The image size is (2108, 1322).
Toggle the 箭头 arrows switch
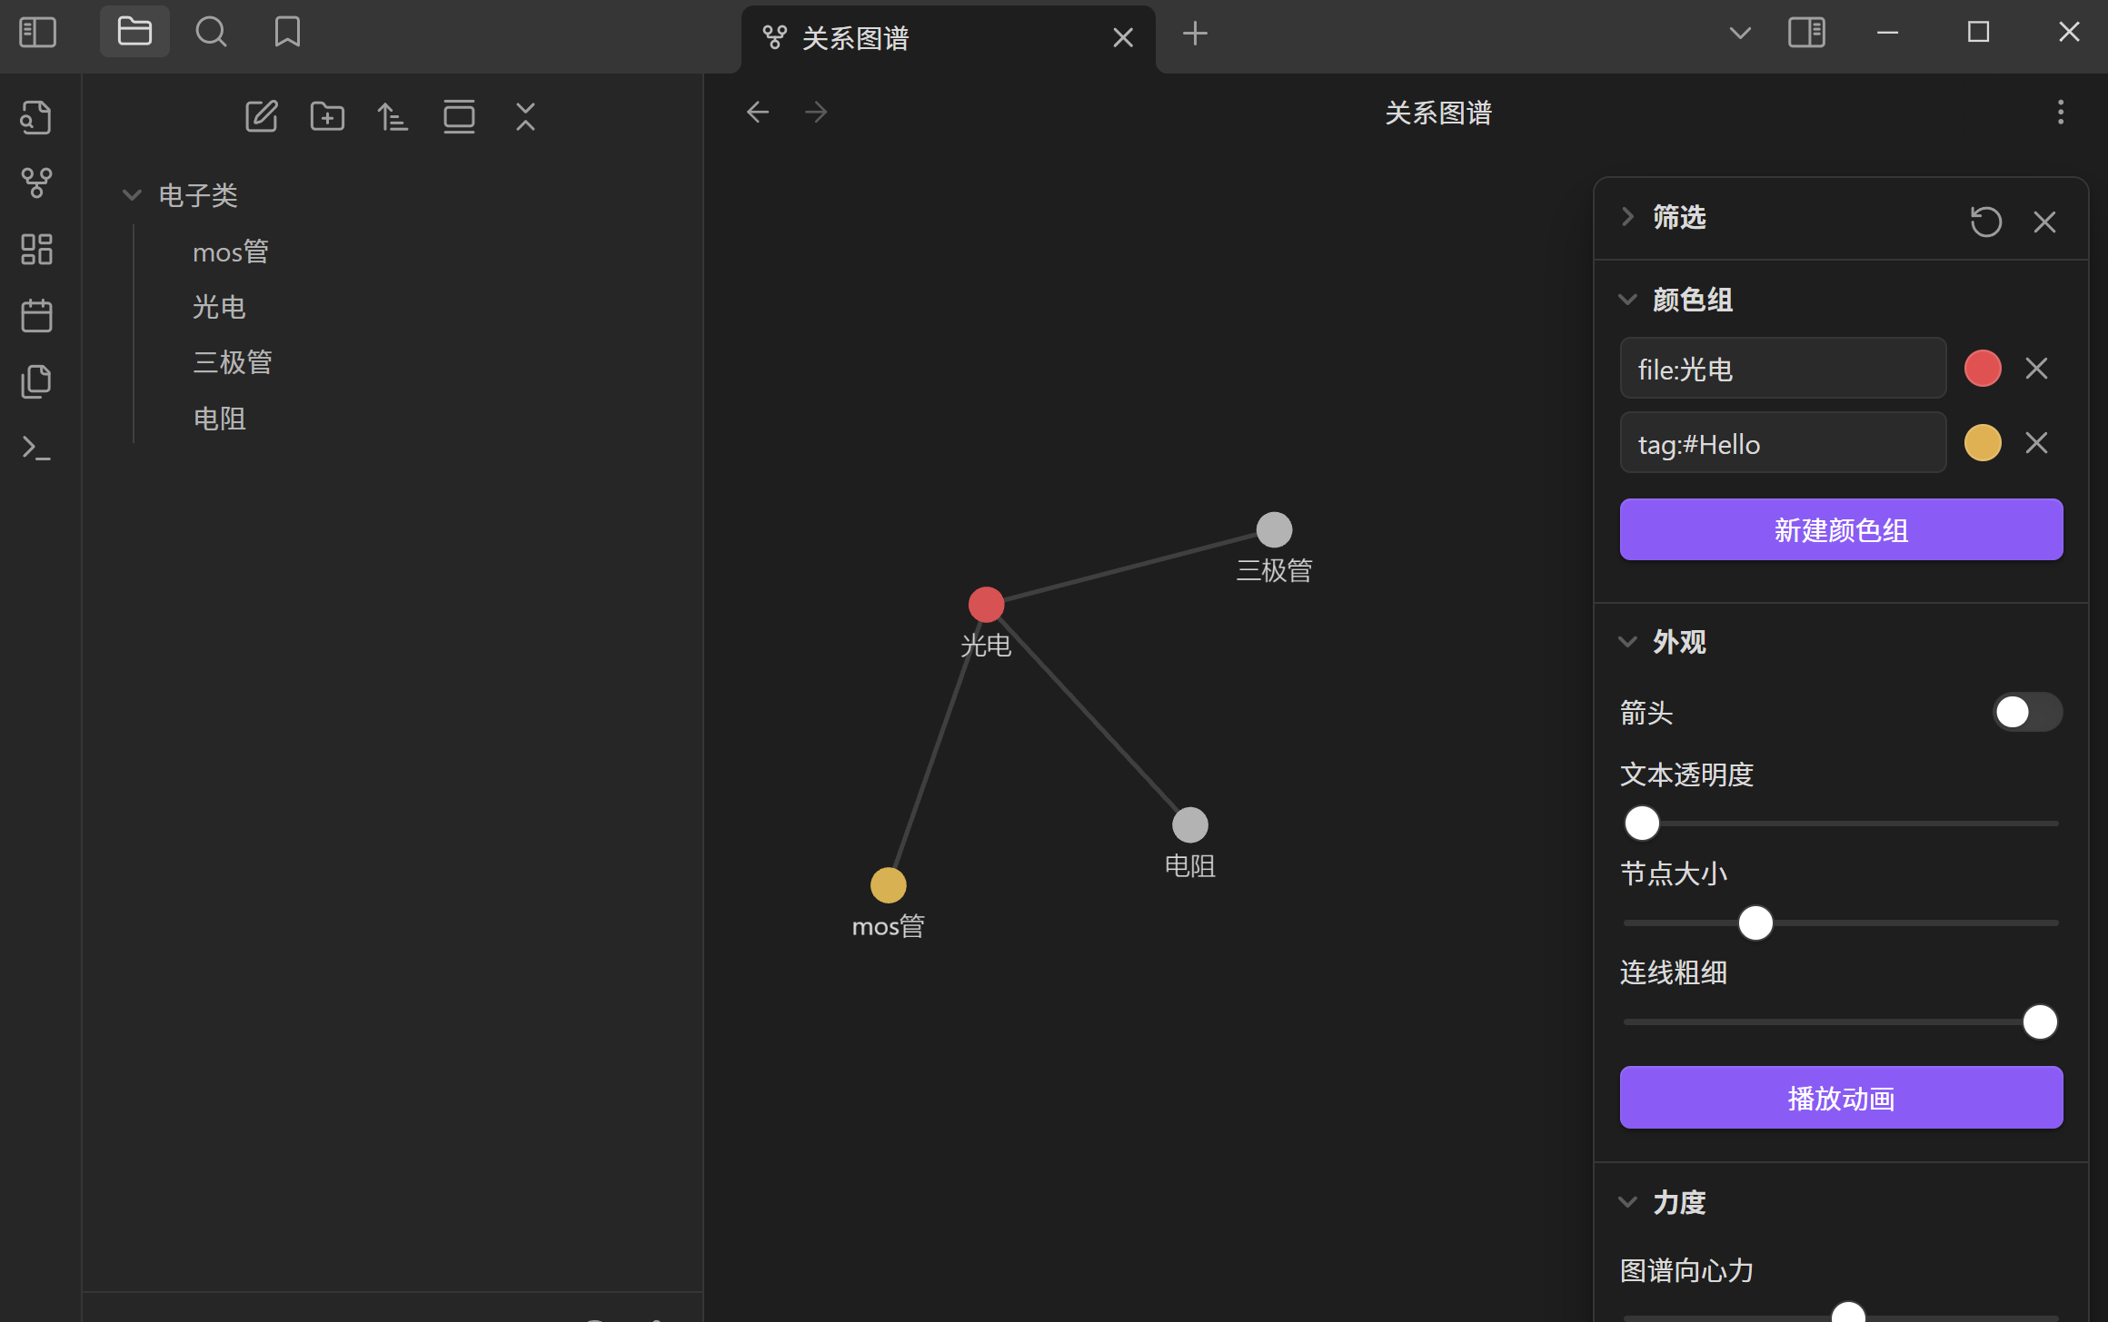[x=2026, y=712]
